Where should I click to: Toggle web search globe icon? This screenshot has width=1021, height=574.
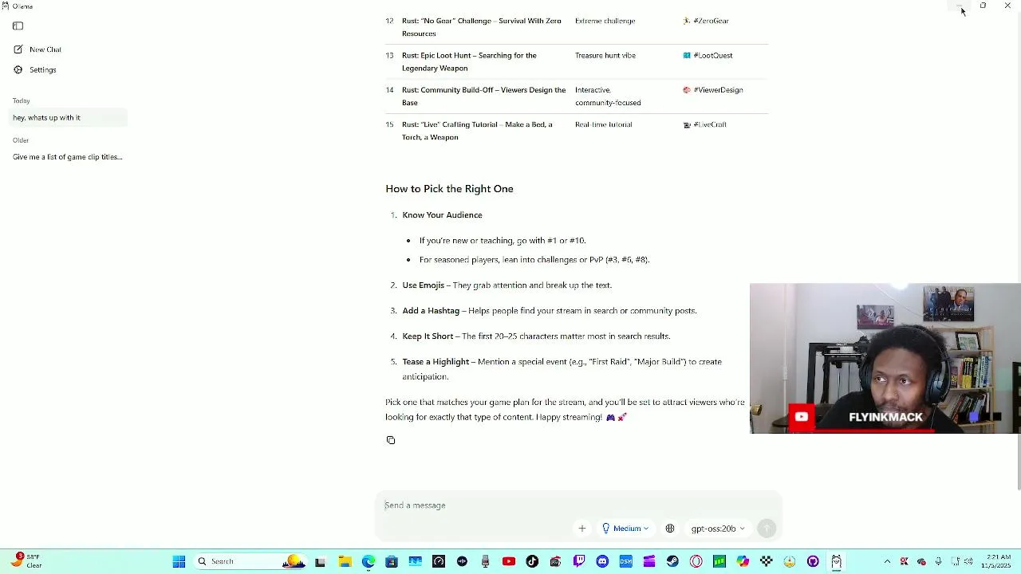click(670, 529)
